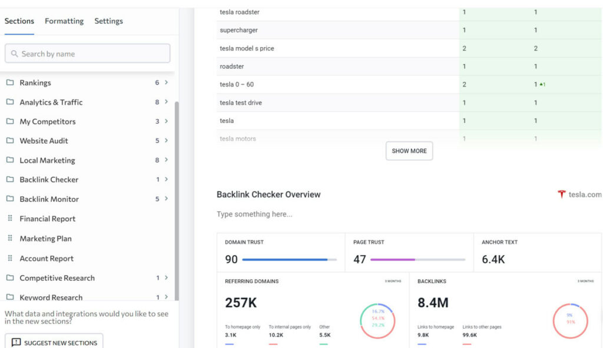Expand the Analytics & Traffic chevron
The image size is (603, 348).
coord(166,102)
